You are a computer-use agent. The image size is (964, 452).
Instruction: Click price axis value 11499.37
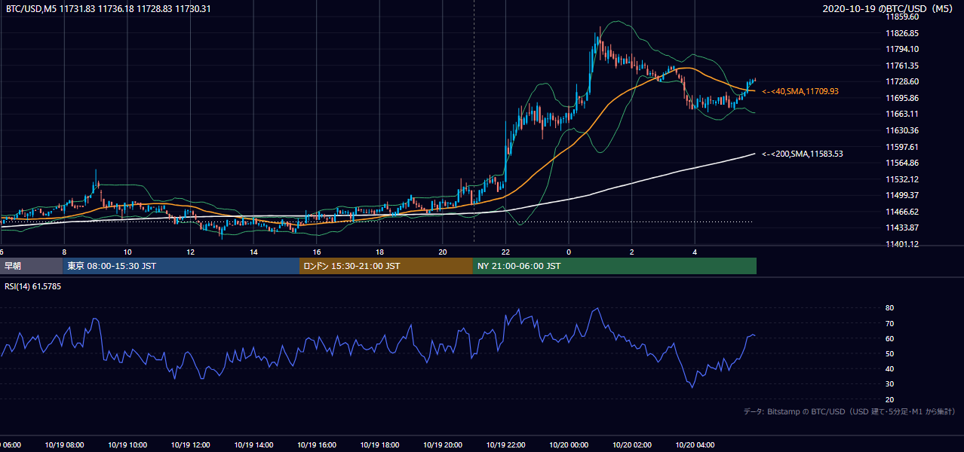coord(902,195)
